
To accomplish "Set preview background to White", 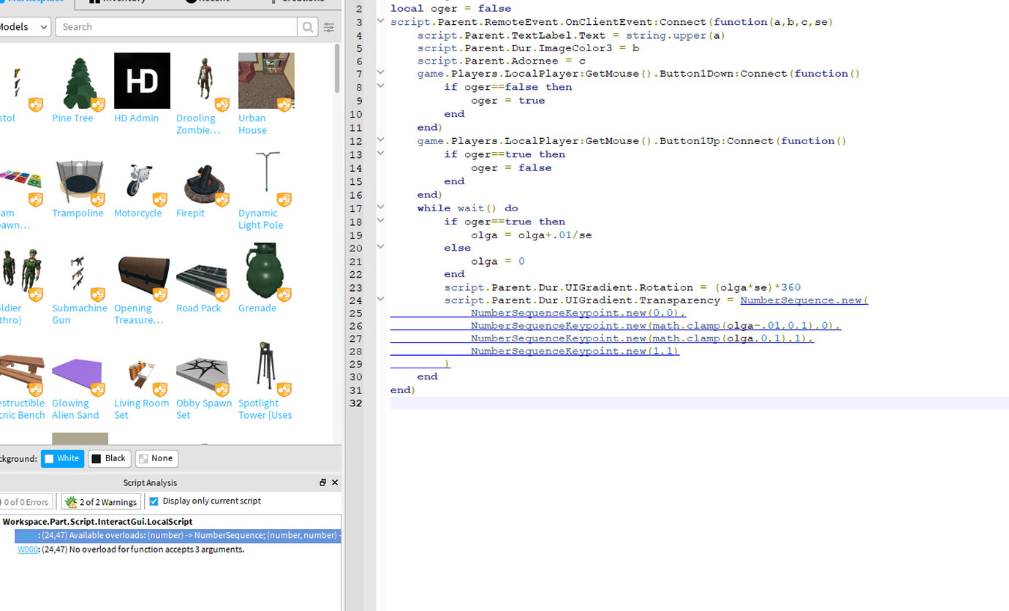I will click(x=62, y=458).
